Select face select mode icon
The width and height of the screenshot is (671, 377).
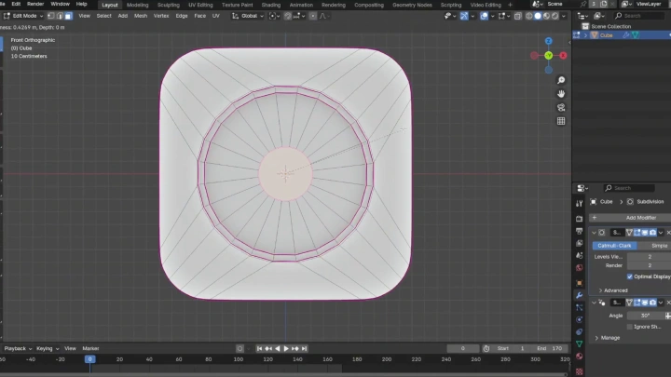pos(68,16)
